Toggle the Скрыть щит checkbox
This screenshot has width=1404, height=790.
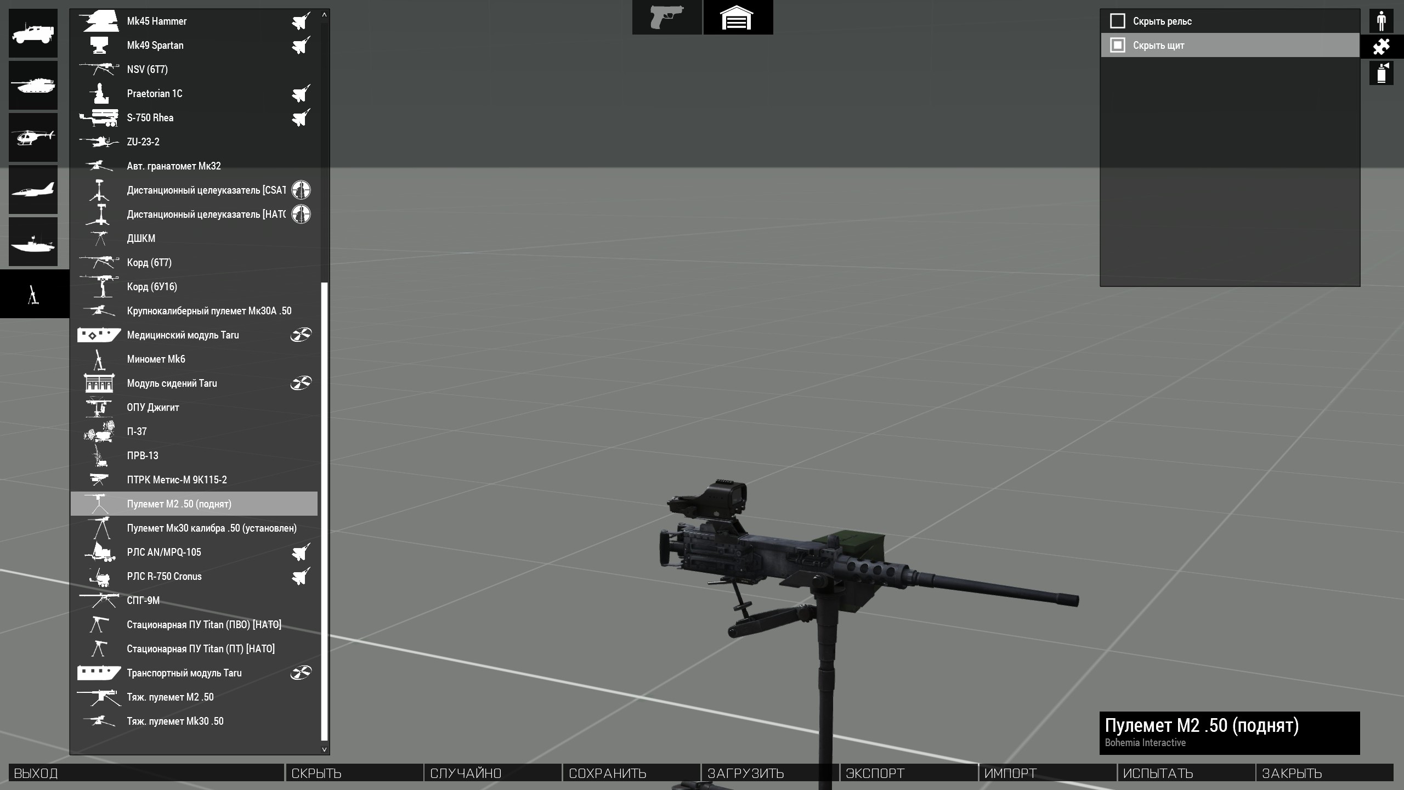[1117, 46]
